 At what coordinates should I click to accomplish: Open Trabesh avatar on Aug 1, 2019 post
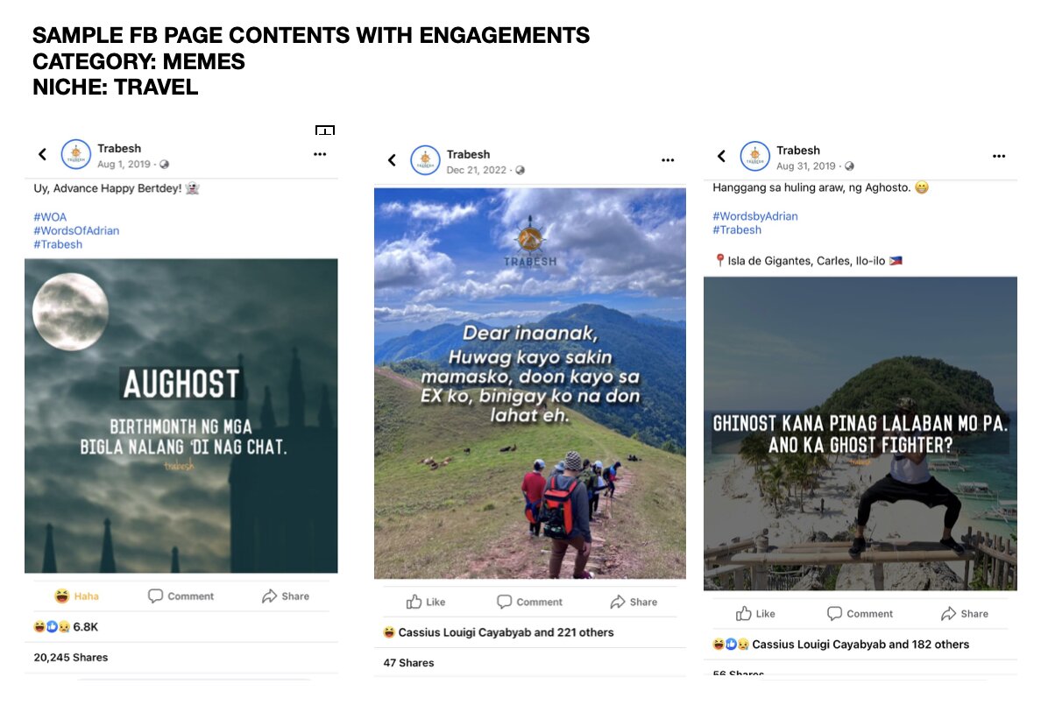[75, 155]
